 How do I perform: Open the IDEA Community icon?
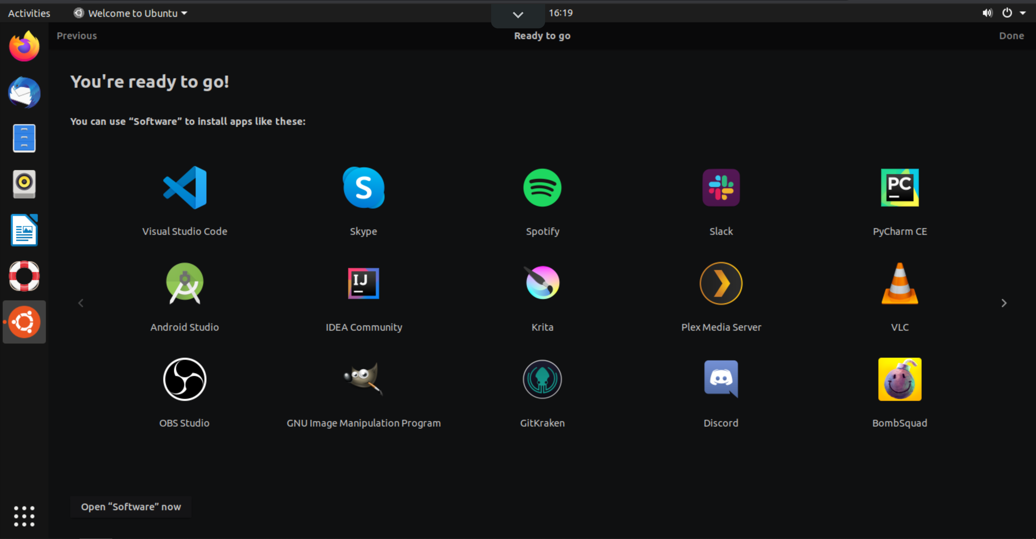[x=364, y=283]
